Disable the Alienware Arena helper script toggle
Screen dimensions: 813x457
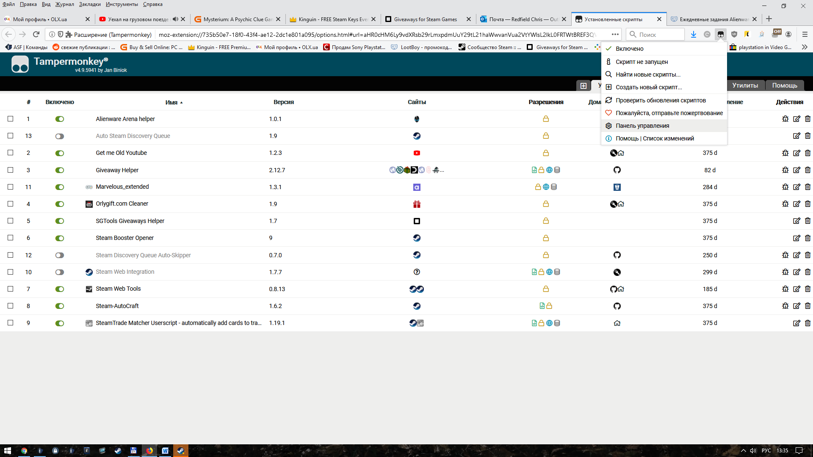click(60, 119)
